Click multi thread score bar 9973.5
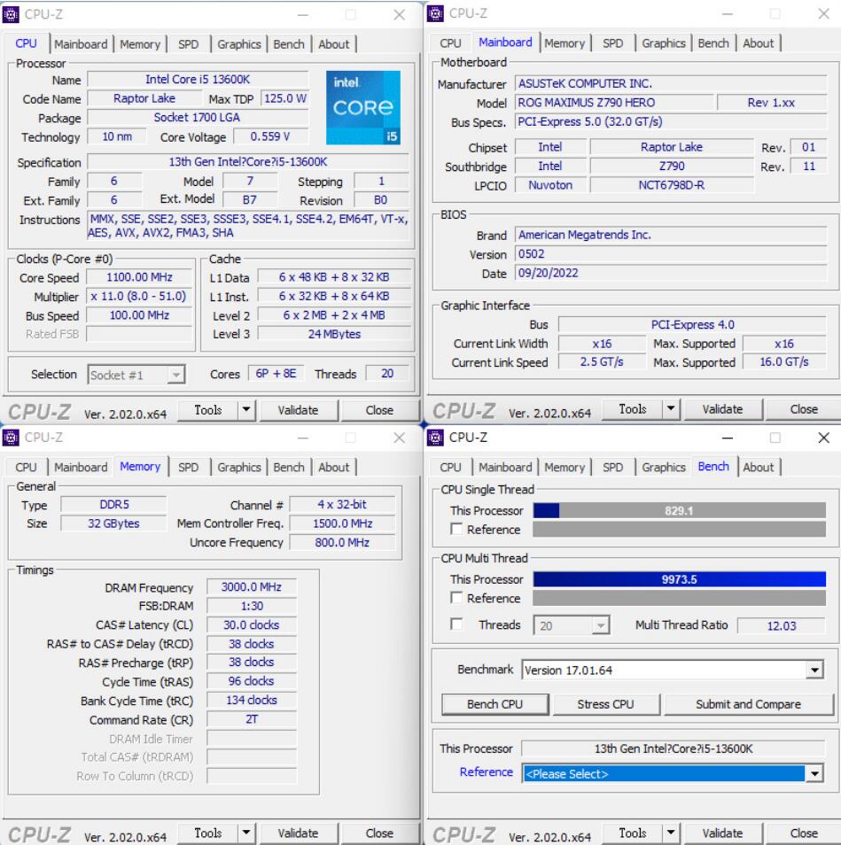Viewport: 841px width, 845px height. point(679,579)
